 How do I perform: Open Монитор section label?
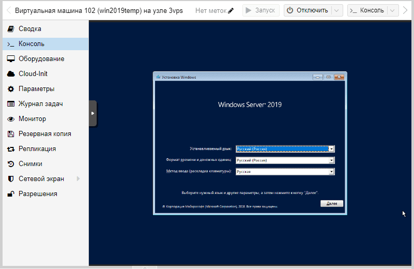point(32,119)
